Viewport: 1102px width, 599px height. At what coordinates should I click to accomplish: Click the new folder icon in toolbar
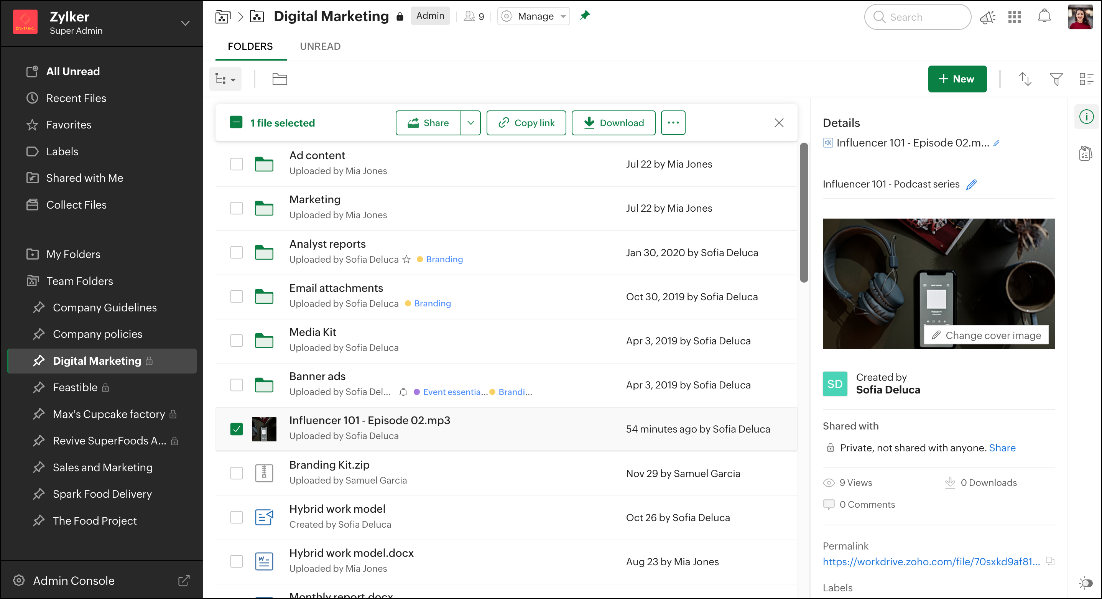pos(280,79)
